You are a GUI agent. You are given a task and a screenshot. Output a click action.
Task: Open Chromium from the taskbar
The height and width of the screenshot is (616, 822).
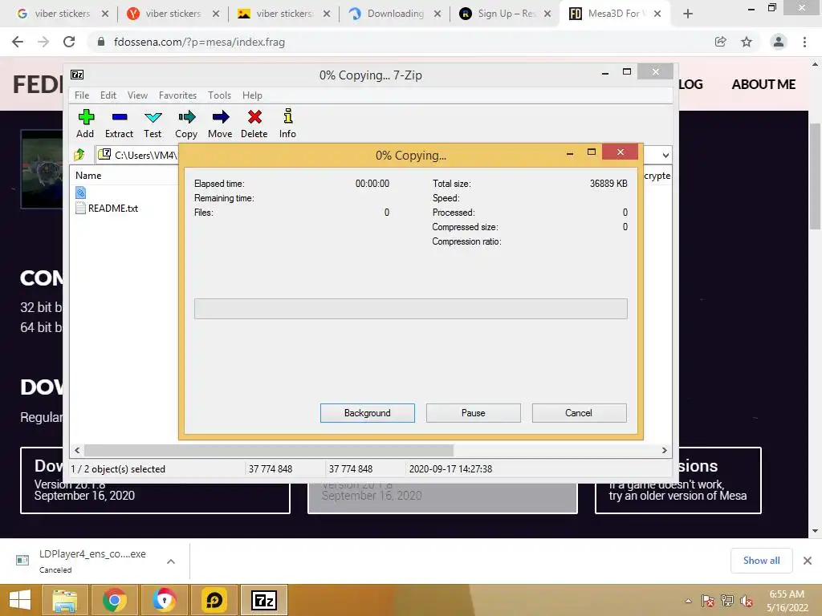coord(164,600)
